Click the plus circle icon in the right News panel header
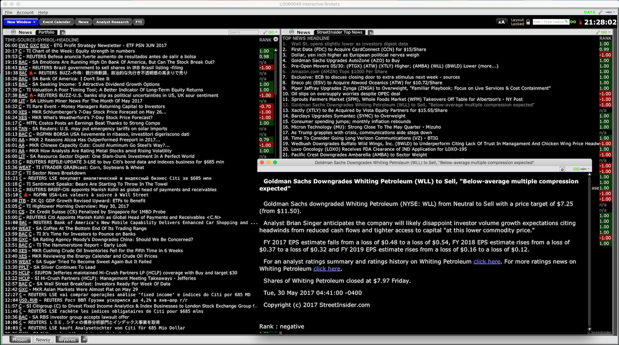Screen dimensions: 619x345 click(x=292, y=32)
